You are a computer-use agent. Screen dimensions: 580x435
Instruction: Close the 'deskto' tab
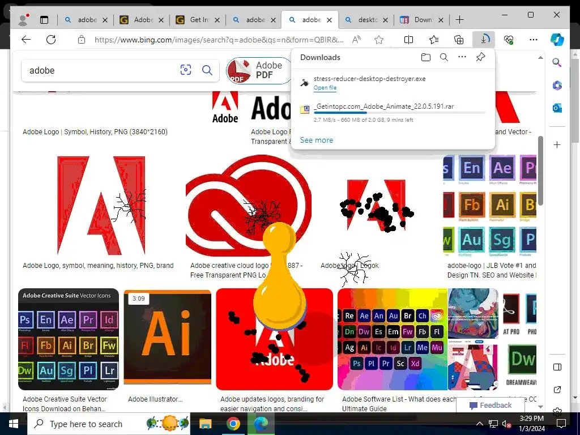click(x=385, y=20)
